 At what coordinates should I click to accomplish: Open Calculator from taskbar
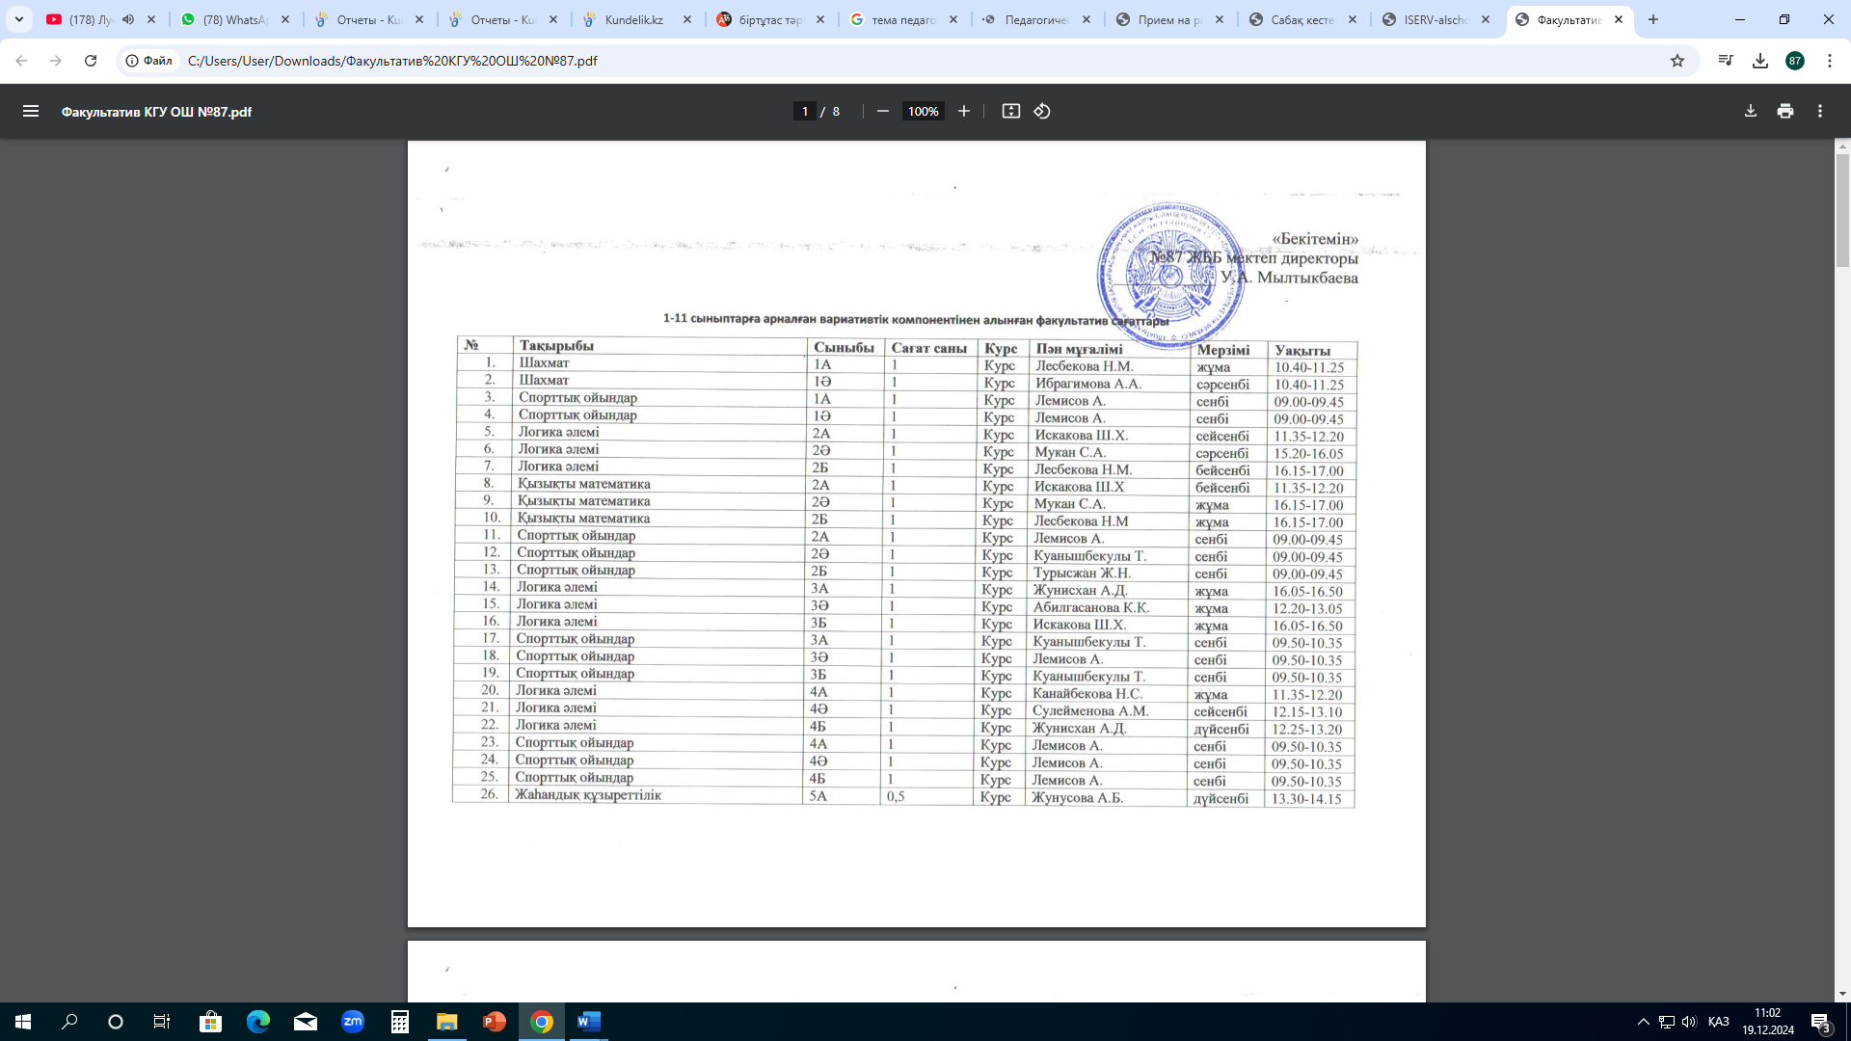pos(399,1022)
